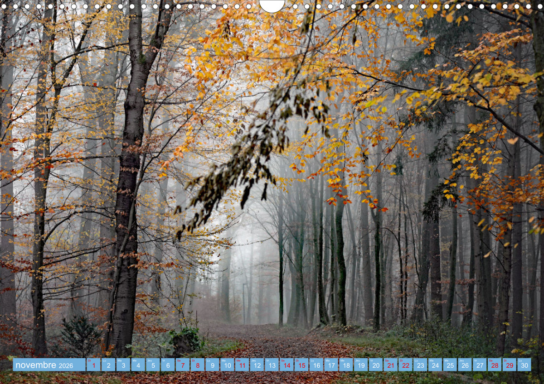This screenshot has height=384, width=544.
Task: Click the white hanger notch at top center
Action: pyautogui.click(x=272, y=5)
